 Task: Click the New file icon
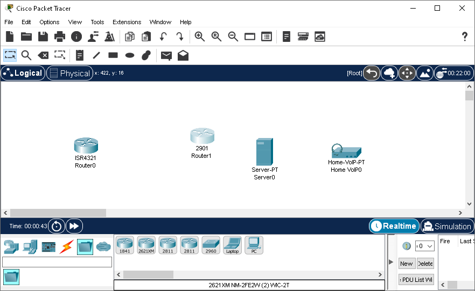10,37
